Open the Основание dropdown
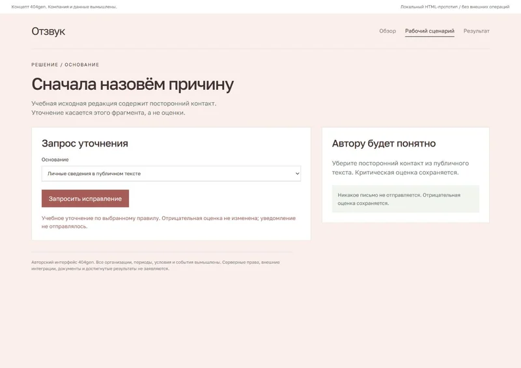Screen dimensions: 521x368 point(171,173)
